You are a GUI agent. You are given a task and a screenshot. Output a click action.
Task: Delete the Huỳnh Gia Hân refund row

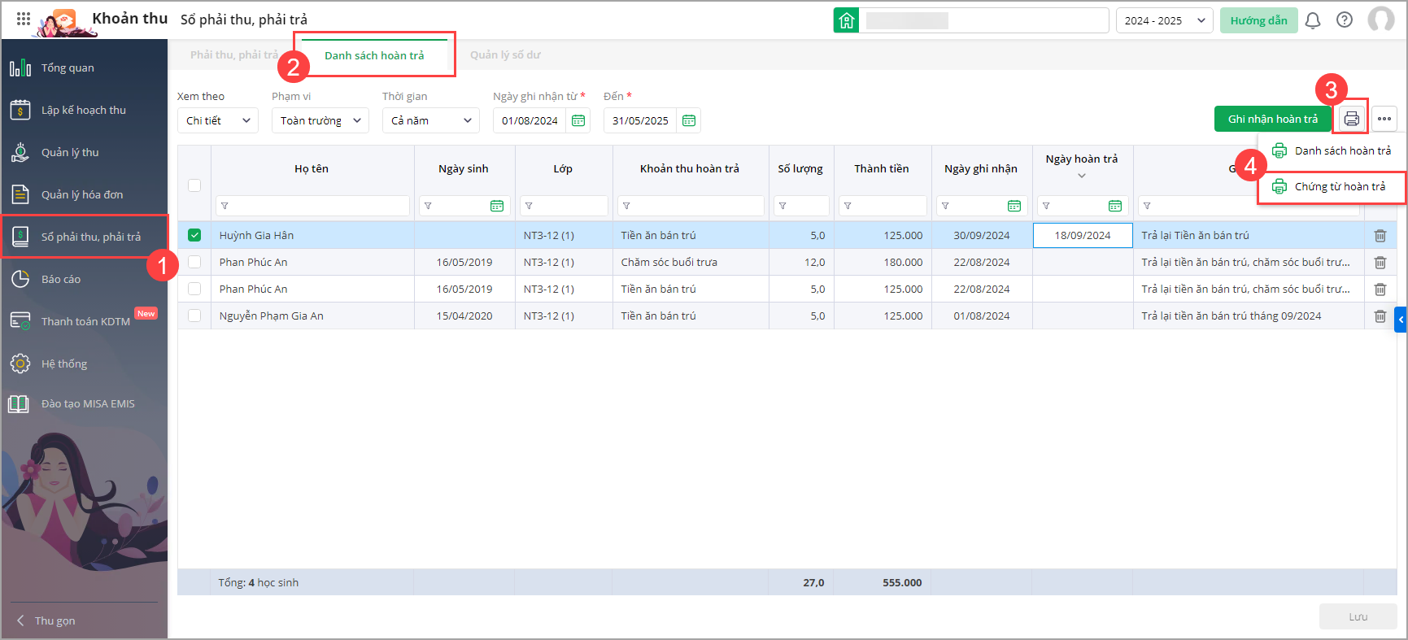tap(1380, 236)
